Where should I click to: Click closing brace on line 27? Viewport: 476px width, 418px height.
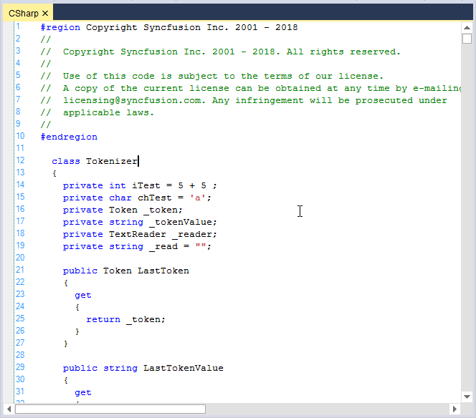pos(66,344)
